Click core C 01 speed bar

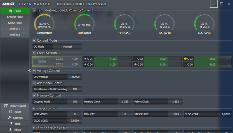pos(113,59)
